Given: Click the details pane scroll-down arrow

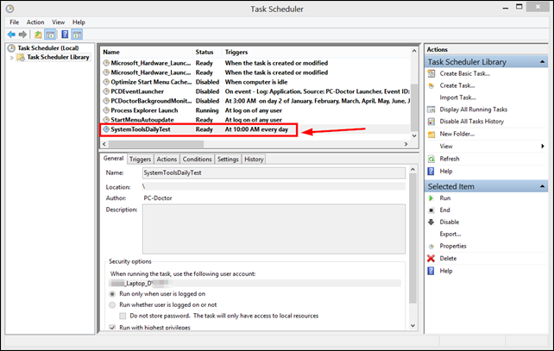Looking at the screenshot, I should click(x=412, y=326).
